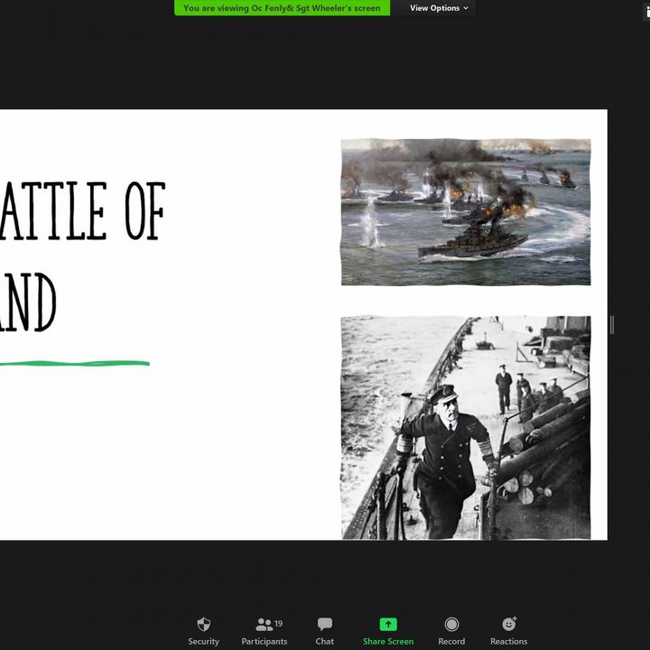Viewport: 650px width, 650px height.
Task: Click the 'AND' text on the slide
Action: pyautogui.click(x=27, y=303)
